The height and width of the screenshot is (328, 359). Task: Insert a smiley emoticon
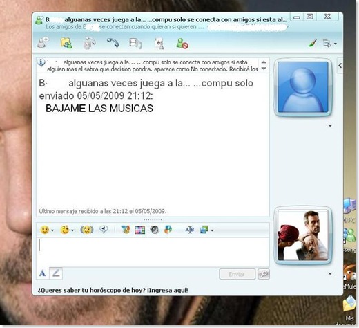[x=45, y=230]
